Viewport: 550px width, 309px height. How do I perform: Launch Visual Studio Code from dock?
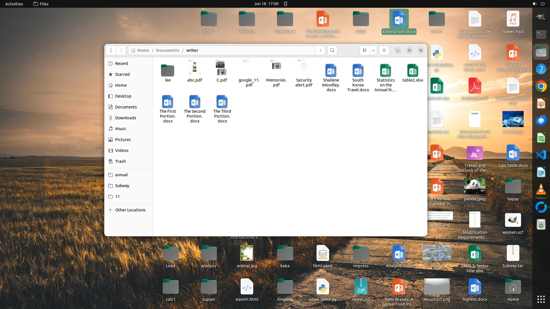(541, 155)
